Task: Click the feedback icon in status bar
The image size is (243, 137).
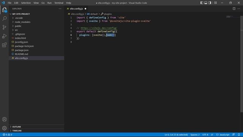Action: [x=234, y=135]
